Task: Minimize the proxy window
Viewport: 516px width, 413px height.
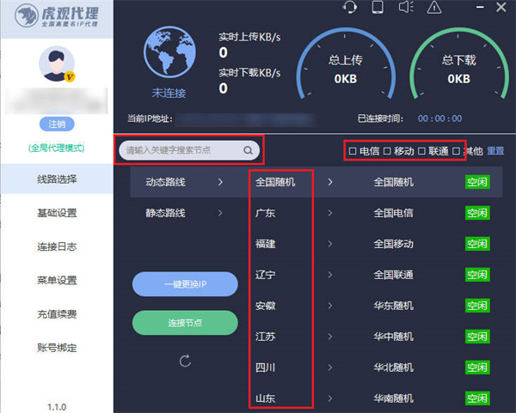Action: pos(480,7)
